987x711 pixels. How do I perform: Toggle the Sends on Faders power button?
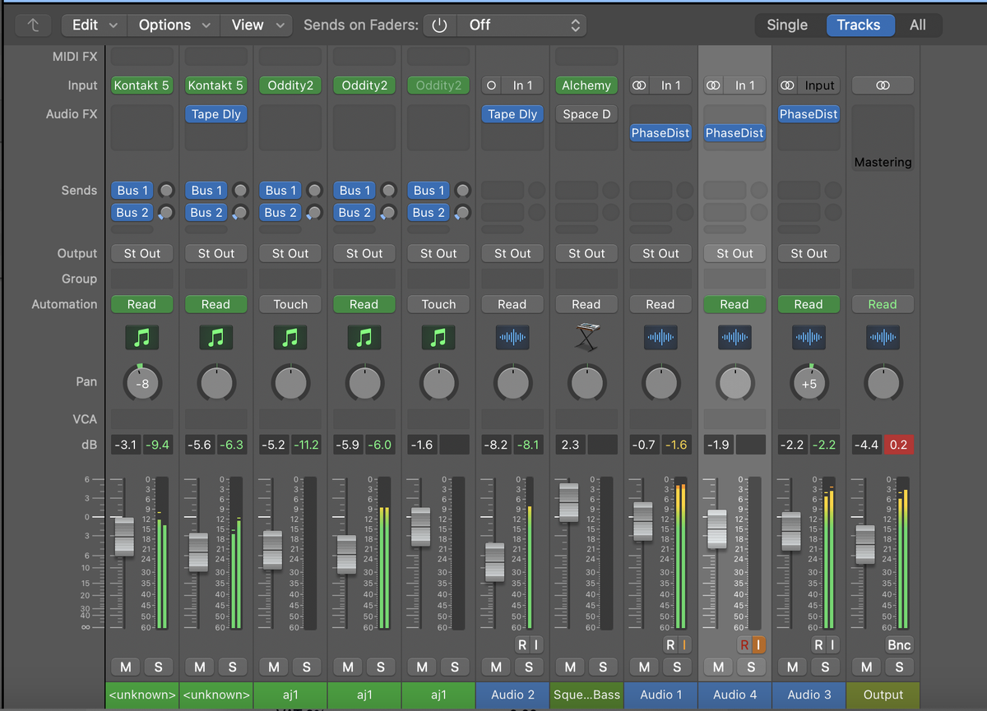point(438,25)
